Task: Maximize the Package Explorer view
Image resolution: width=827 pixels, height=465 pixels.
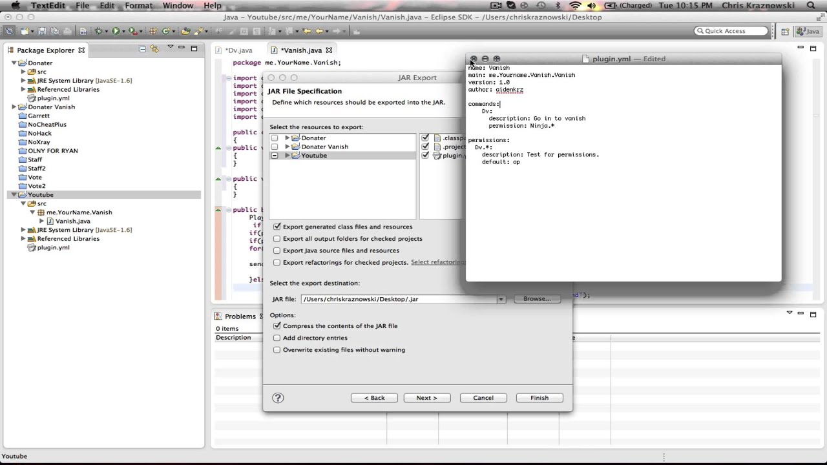Action: pos(194,48)
